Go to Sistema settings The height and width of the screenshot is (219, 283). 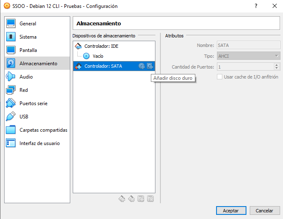click(x=28, y=37)
